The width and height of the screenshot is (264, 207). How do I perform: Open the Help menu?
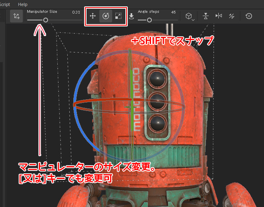pyautogui.click(x=23, y=4)
